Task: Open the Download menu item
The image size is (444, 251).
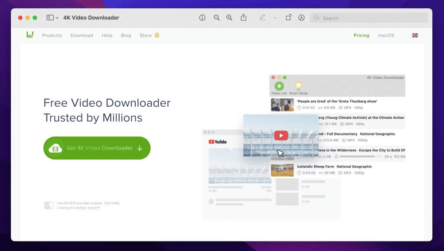Action: pyautogui.click(x=82, y=35)
